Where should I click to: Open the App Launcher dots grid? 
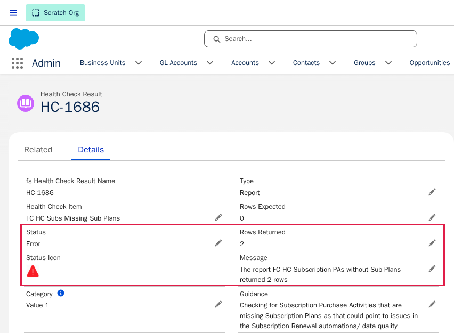[17, 63]
